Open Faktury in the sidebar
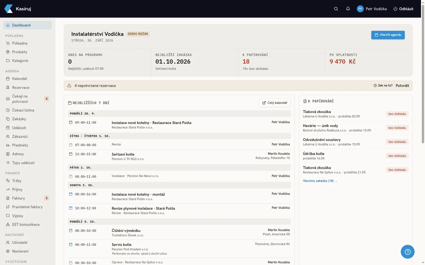The width and height of the screenshot is (425, 265). point(27,198)
